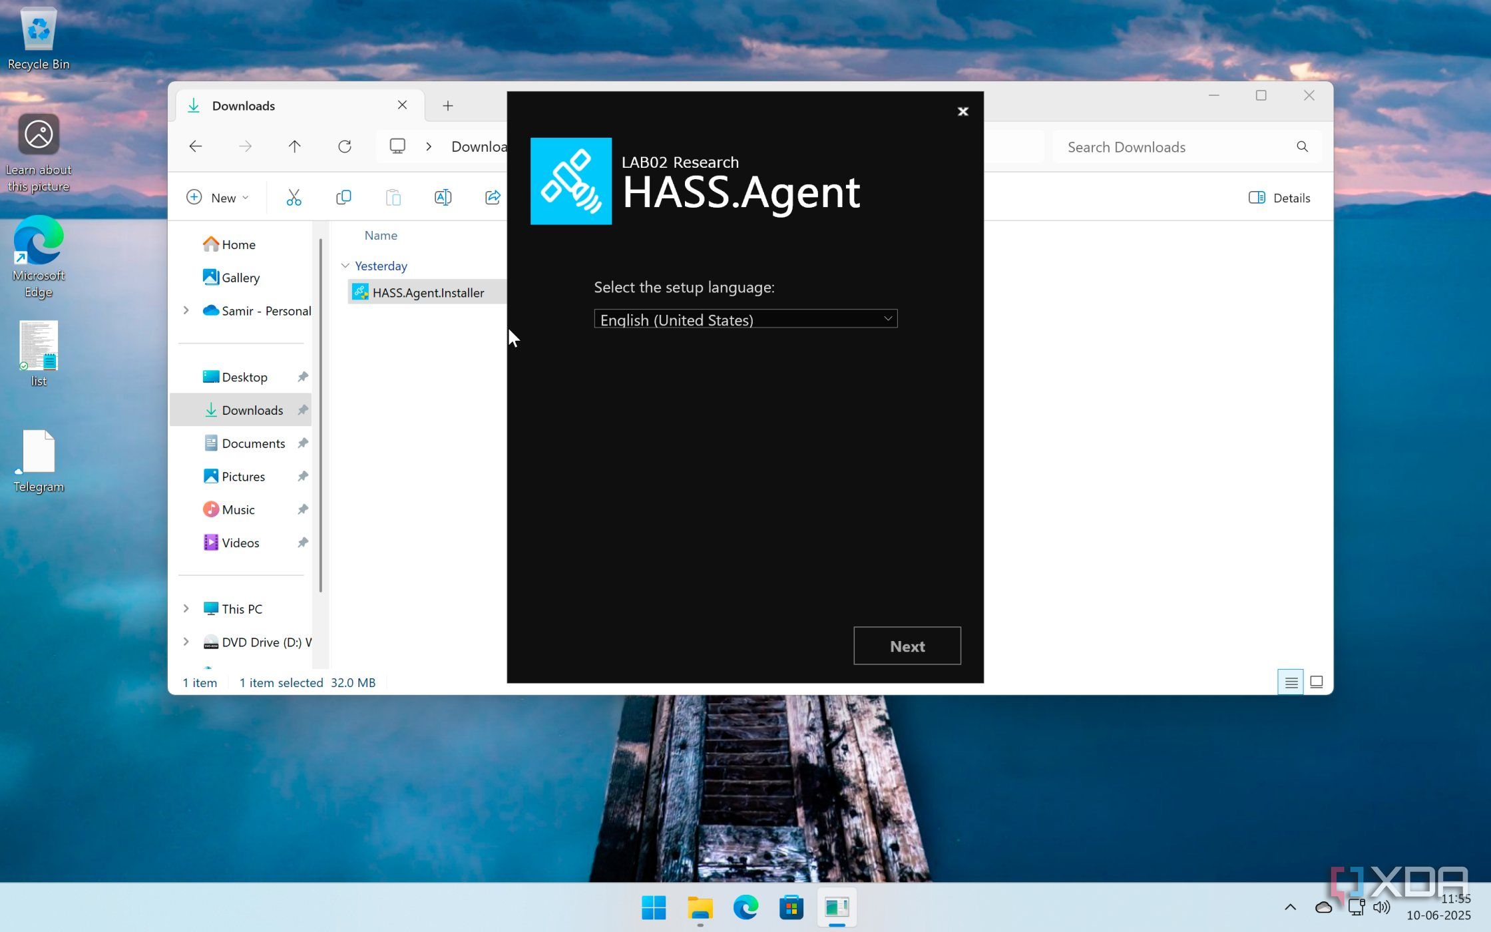Image resolution: width=1491 pixels, height=932 pixels.
Task: Open the setup language dropdown
Action: (x=745, y=320)
